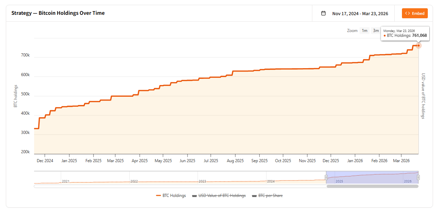Image resolution: width=434 pixels, height=210 pixels.
Task: Click the left navigator range handle
Action: pos(326,177)
